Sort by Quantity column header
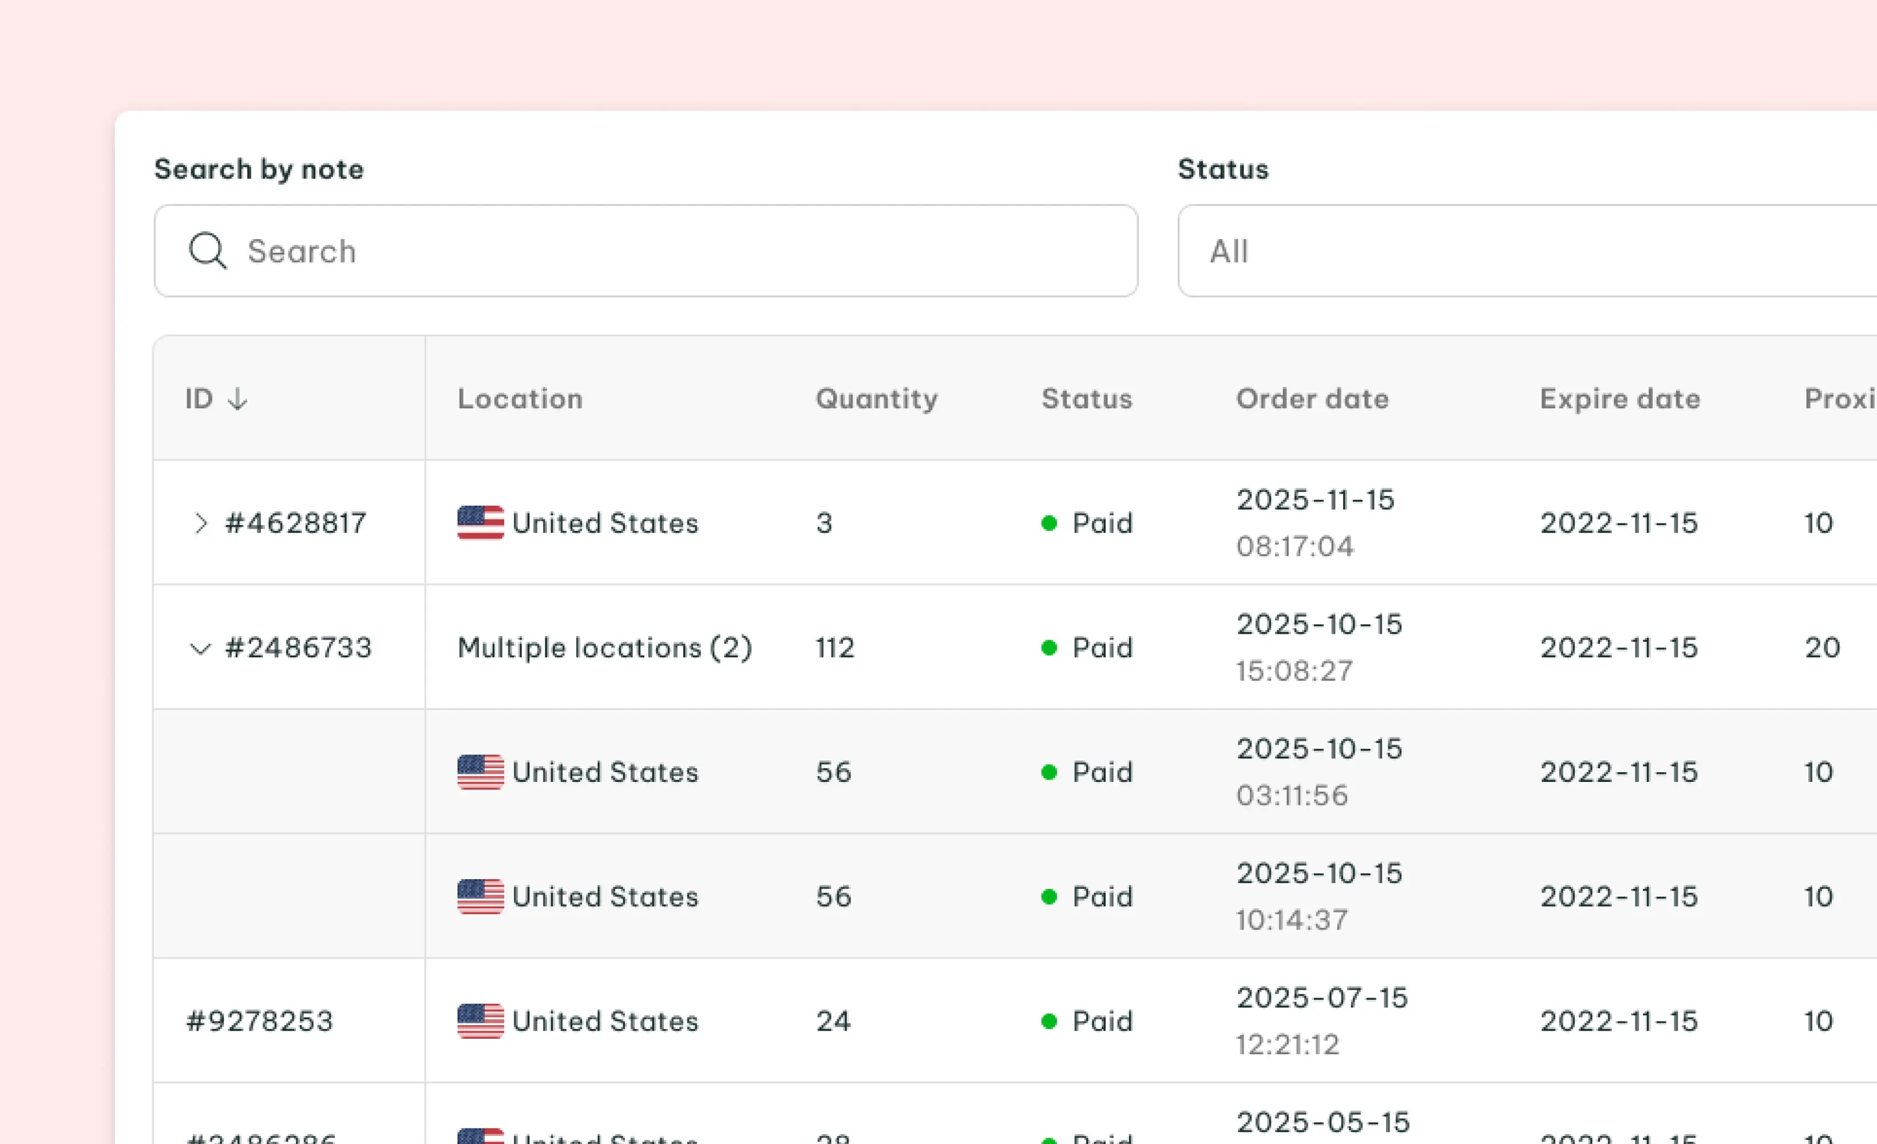 [876, 398]
